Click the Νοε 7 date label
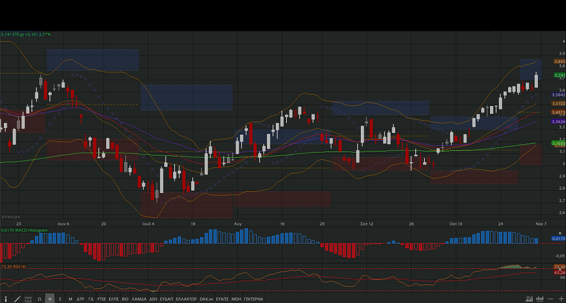 pyautogui.click(x=541, y=224)
